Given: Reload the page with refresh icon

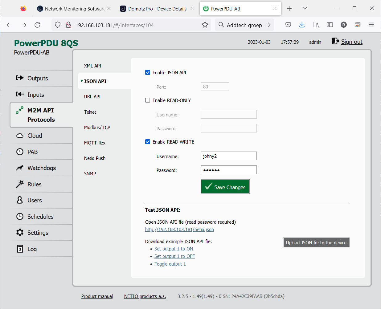Looking at the screenshot, I should point(37,25).
